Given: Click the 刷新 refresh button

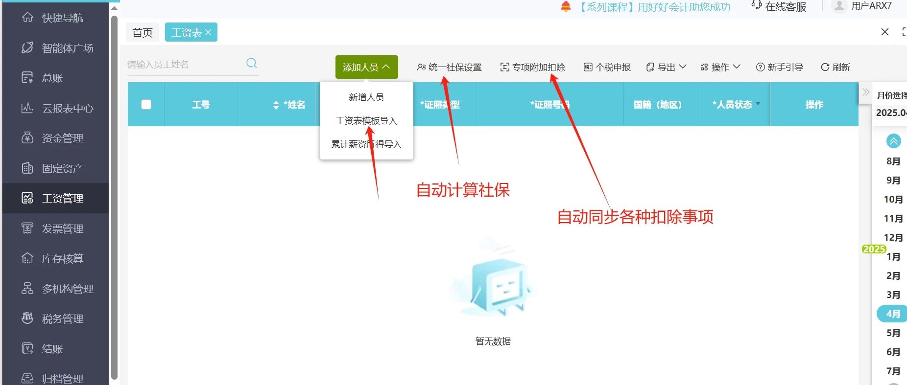Looking at the screenshot, I should coord(835,67).
